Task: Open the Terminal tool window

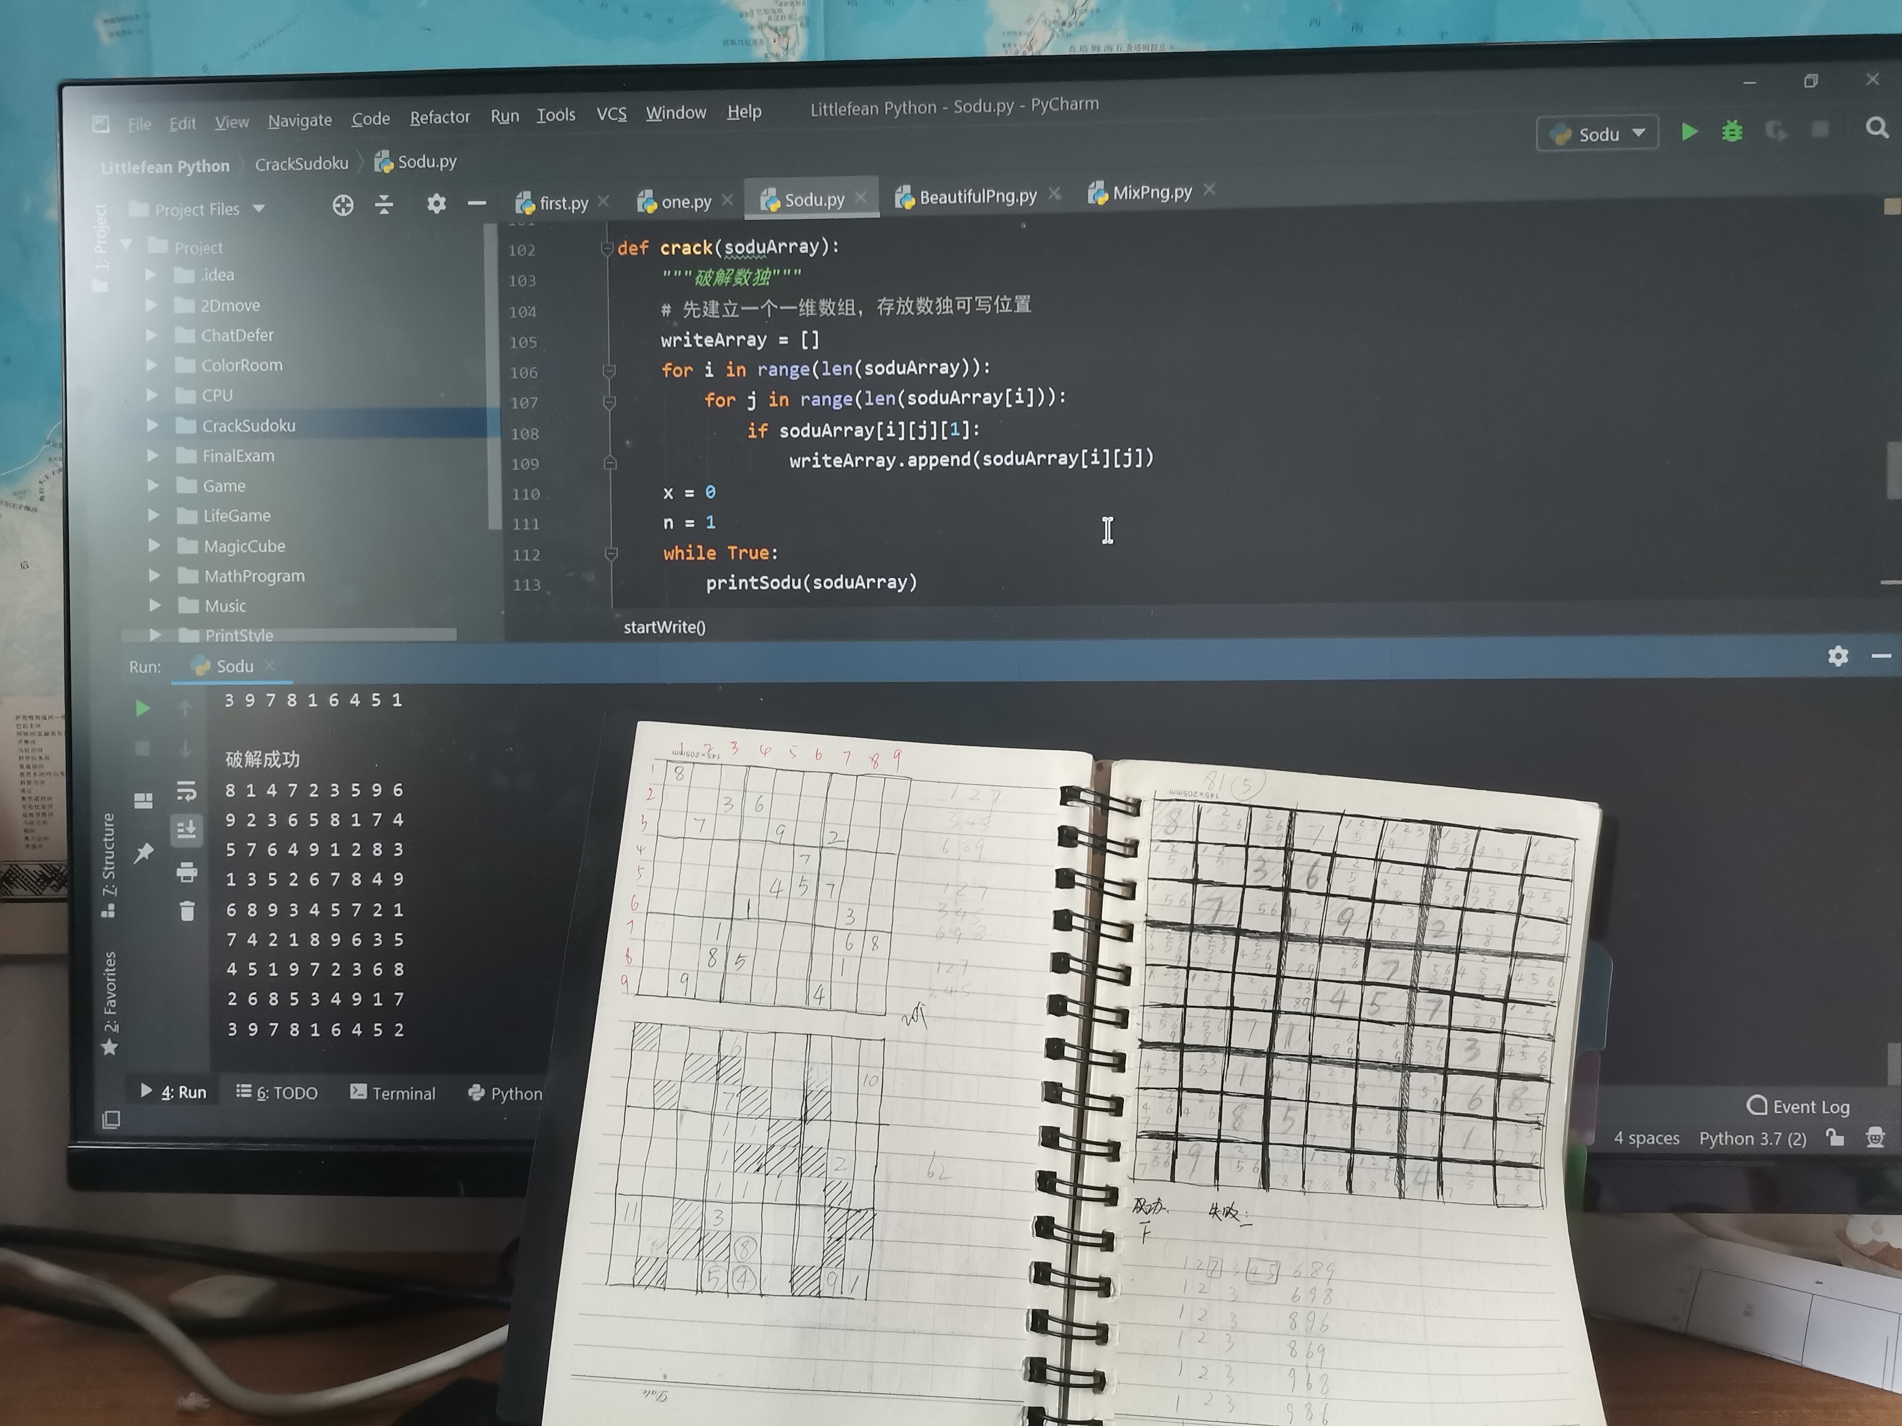Action: pos(393,1093)
